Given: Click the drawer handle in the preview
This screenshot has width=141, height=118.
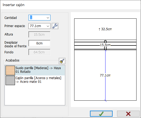Looking at the screenshot, I should point(105,42).
